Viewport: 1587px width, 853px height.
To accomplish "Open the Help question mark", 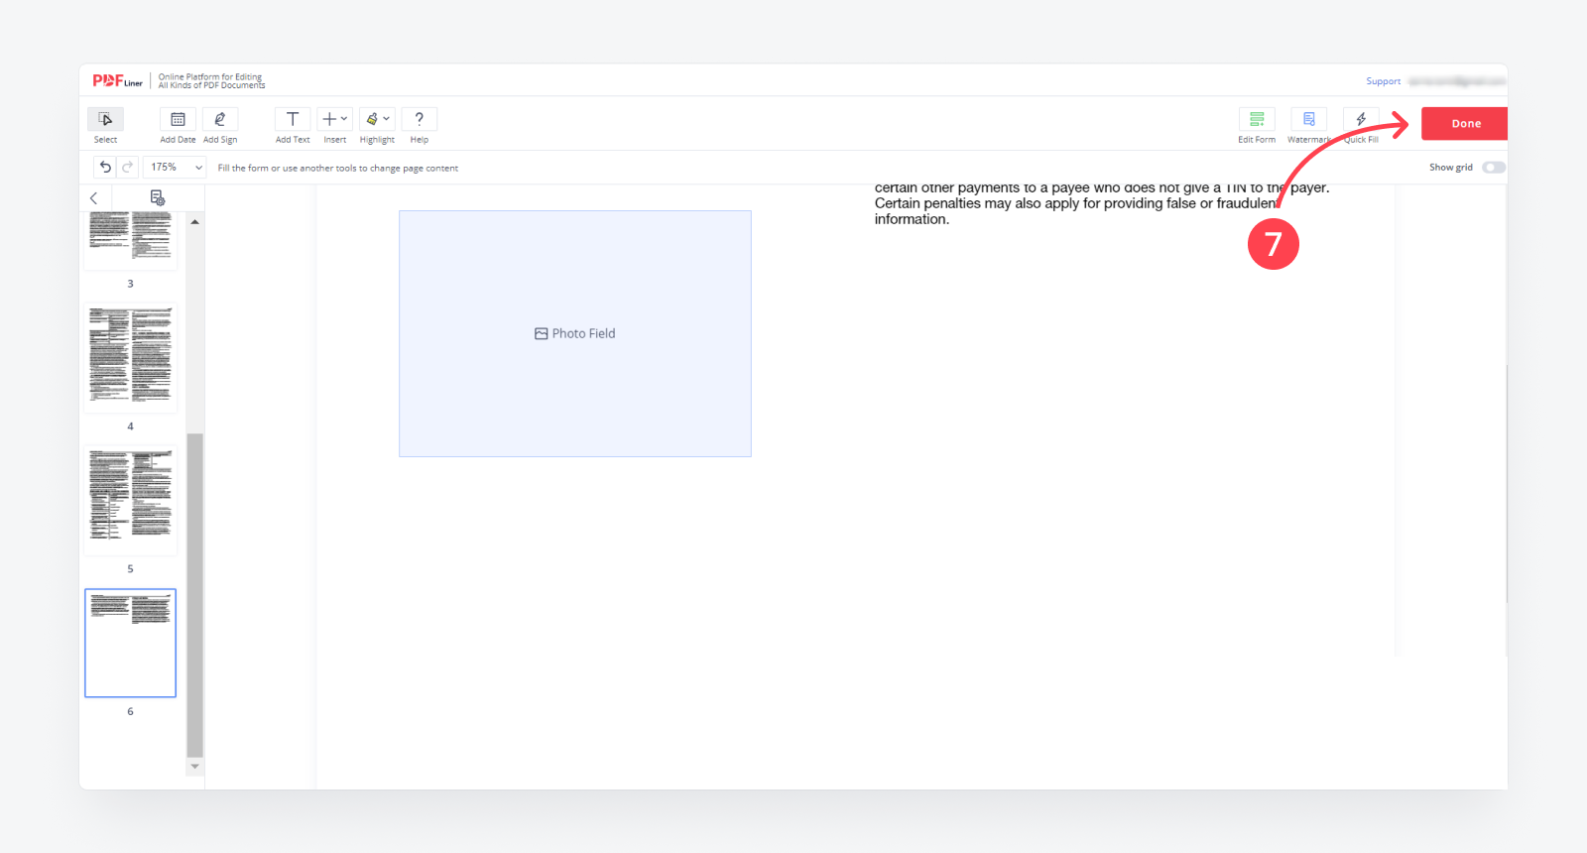I will 419,120.
